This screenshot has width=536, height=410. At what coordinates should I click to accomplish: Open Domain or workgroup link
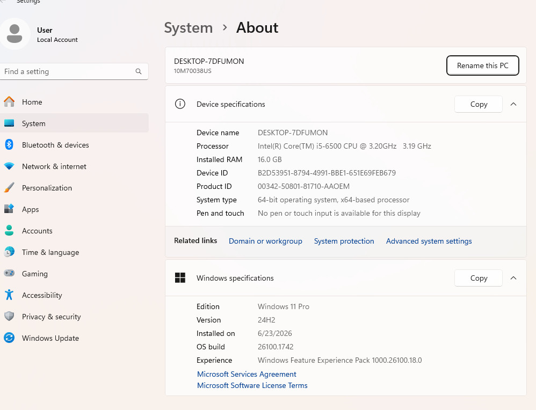pos(265,241)
